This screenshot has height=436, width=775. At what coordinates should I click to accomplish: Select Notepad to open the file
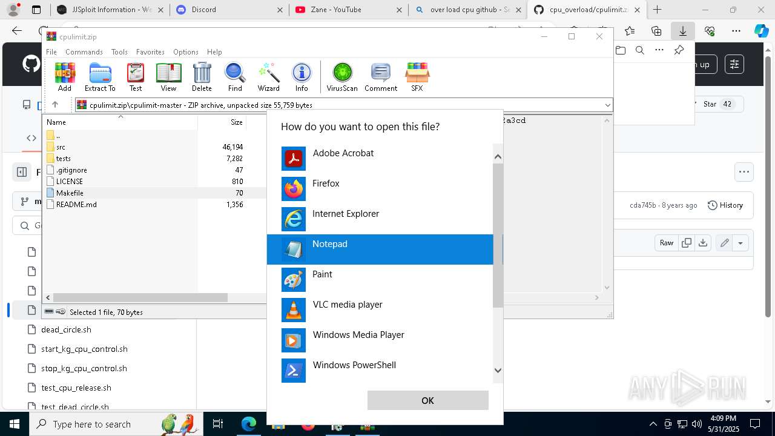(380, 249)
